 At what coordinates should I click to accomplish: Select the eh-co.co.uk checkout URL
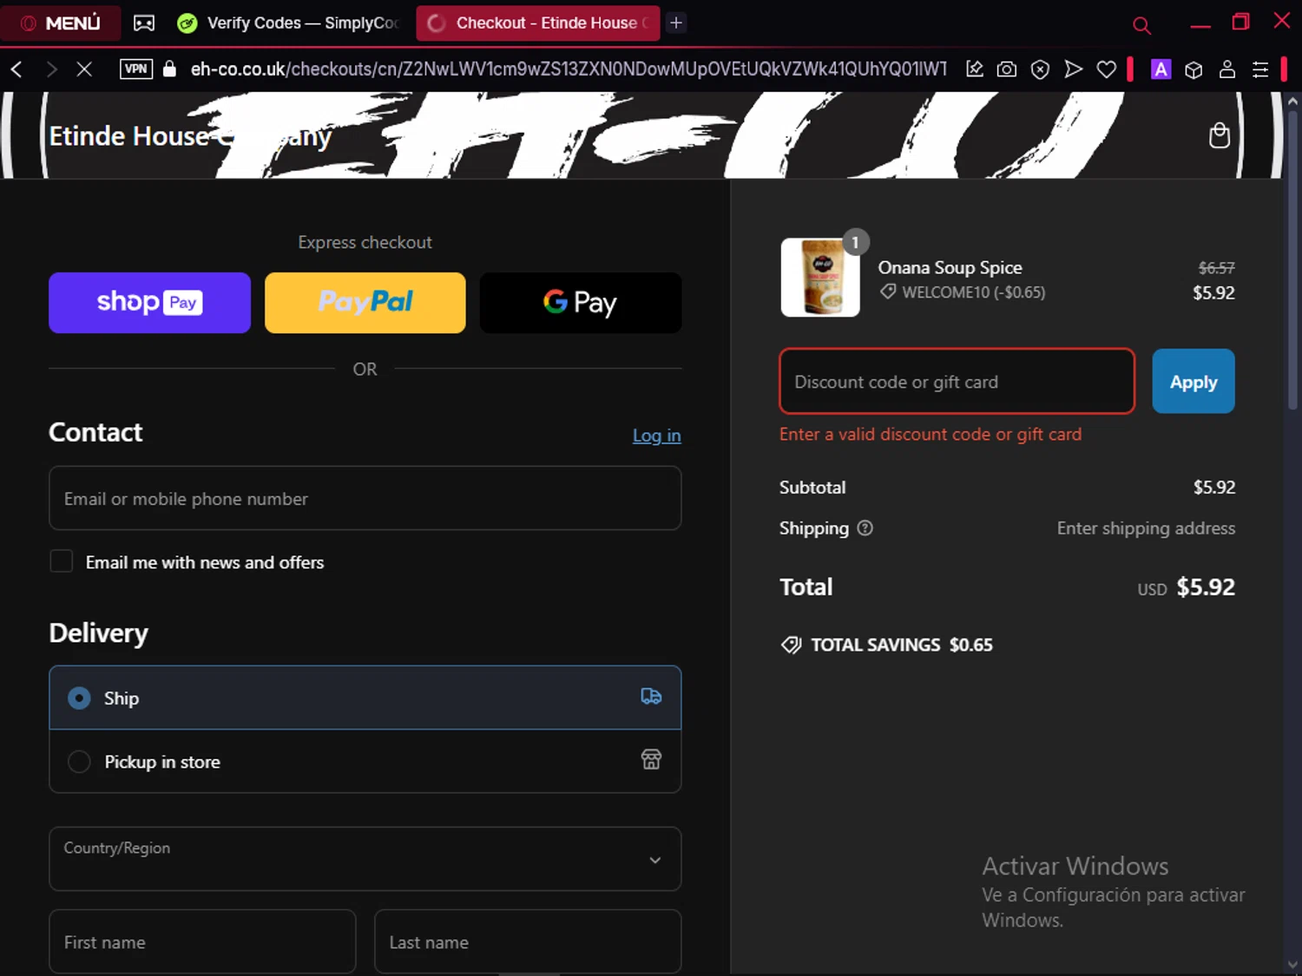tap(569, 69)
